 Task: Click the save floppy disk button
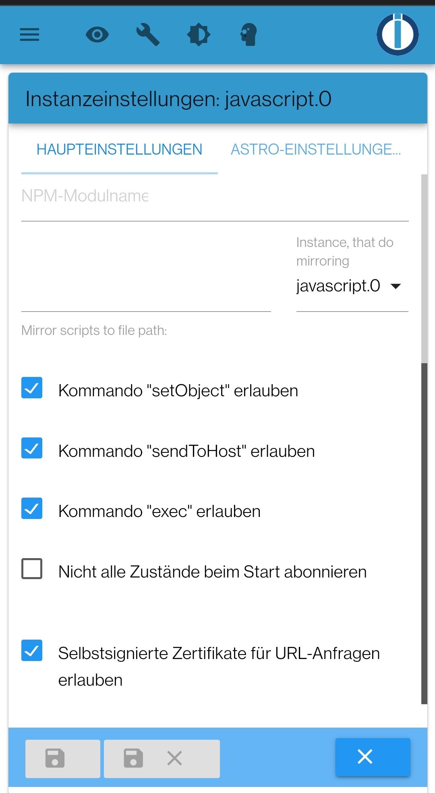[62, 758]
